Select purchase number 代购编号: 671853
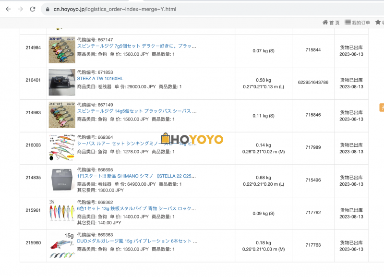The width and height of the screenshot is (384, 277). tap(95, 72)
